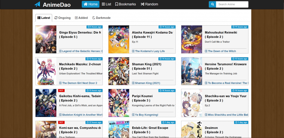Open Machikado Mazoku cover thumbnail

pos(46,71)
